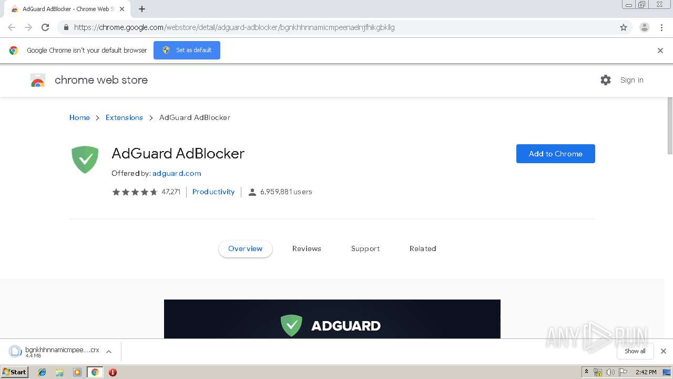Click the show desktop icon in the tray
The image size is (673, 379).
[x=667, y=372]
